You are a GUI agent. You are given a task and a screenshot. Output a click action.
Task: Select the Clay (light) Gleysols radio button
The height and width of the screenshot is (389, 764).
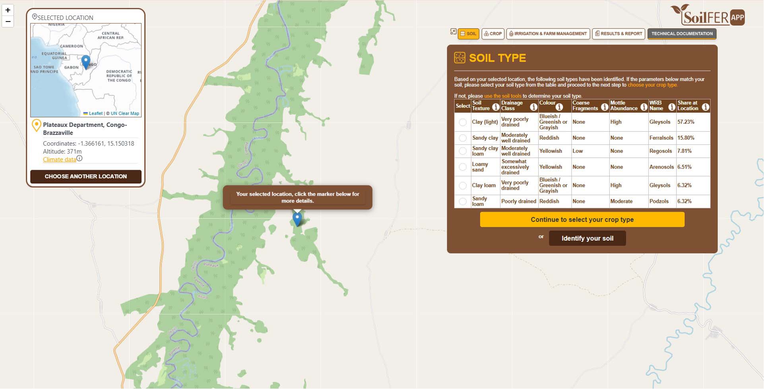click(x=463, y=122)
